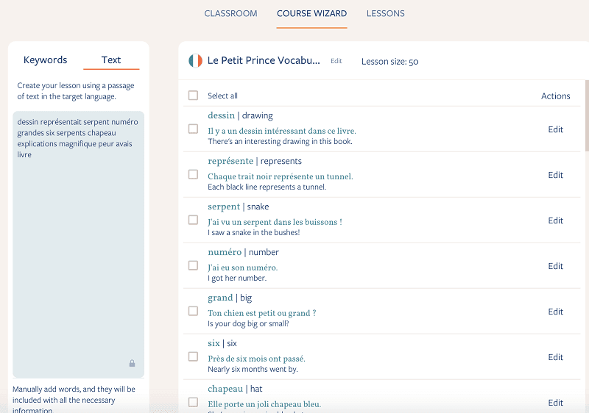
Task: Click the lesson title Le Petit Prince Vocabu...
Action: pos(264,60)
